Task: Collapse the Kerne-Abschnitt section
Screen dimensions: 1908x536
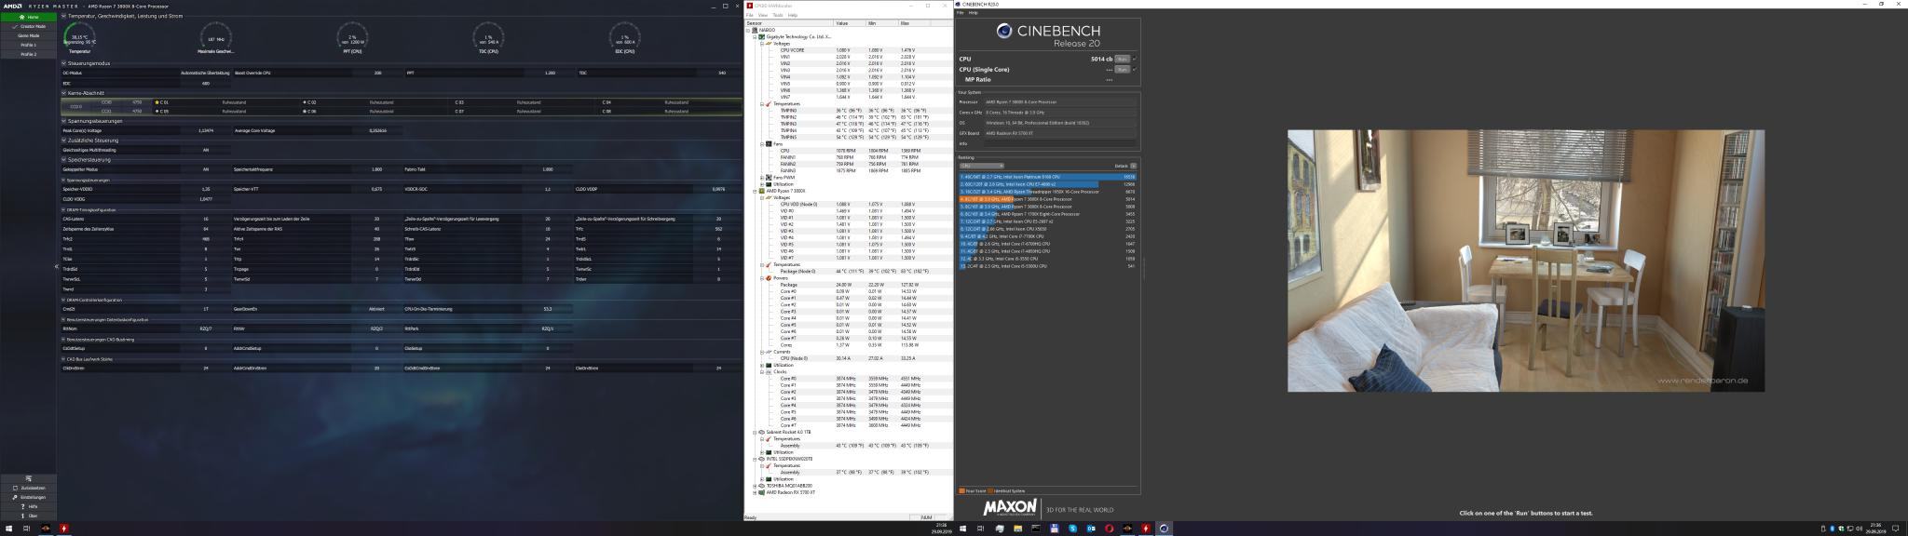Action: click(64, 93)
